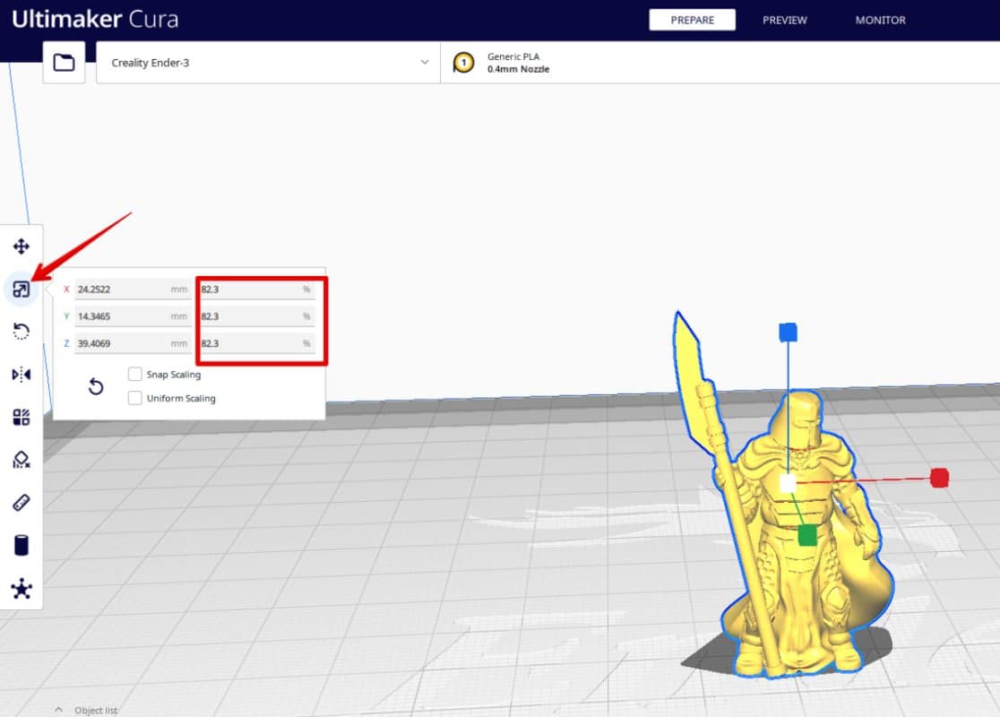The height and width of the screenshot is (717, 1000).
Task: Enable Uniform Scaling
Action: click(x=134, y=398)
